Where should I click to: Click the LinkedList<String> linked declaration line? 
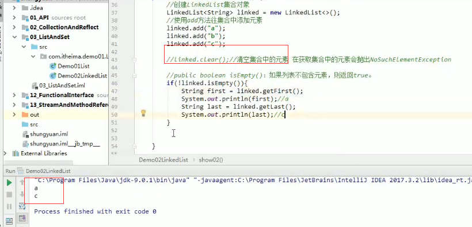pyautogui.click(x=253, y=13)
